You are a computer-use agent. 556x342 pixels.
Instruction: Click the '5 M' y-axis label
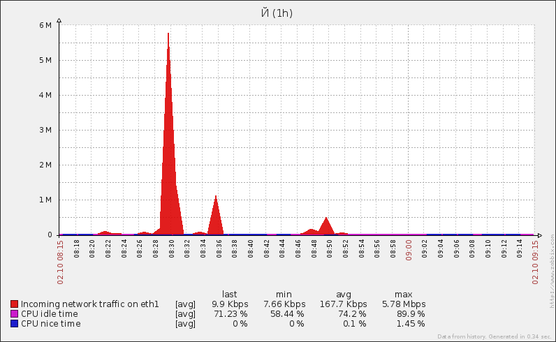(45, 60)
